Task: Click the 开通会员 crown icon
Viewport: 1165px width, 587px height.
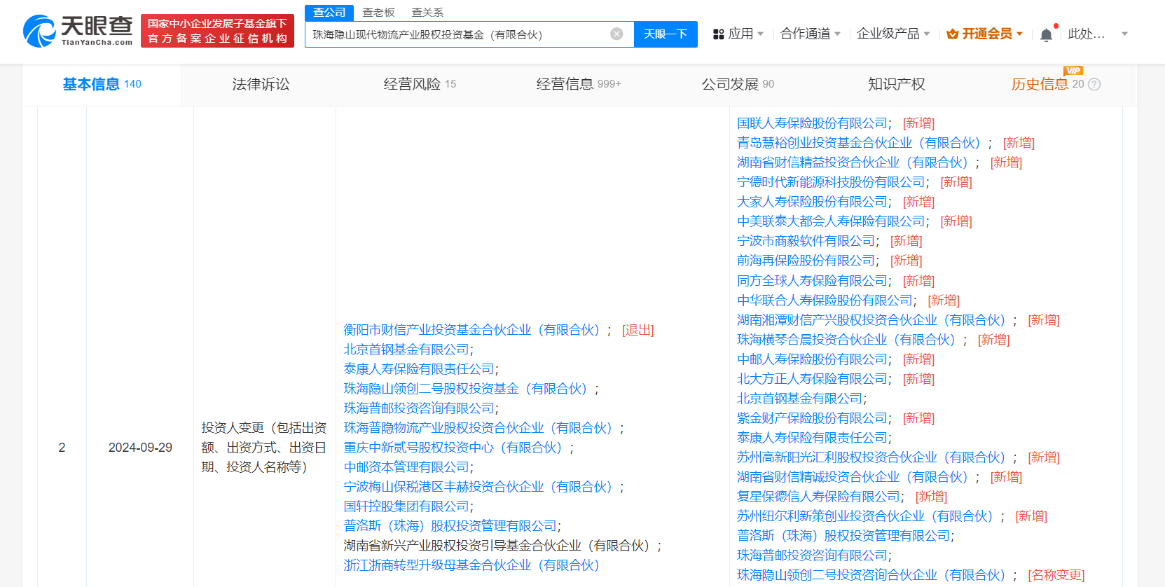Action: (952, 34)
